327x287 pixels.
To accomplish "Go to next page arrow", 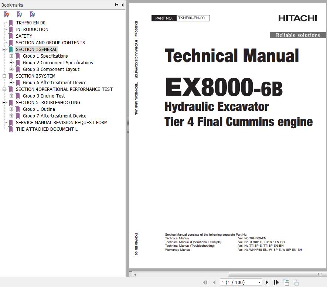I will 267,283.
